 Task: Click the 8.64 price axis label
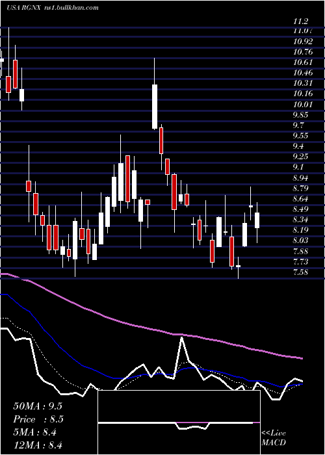(300, 198)
